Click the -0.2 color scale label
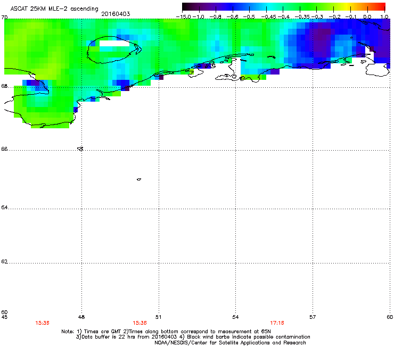 [x=335, y=17]
